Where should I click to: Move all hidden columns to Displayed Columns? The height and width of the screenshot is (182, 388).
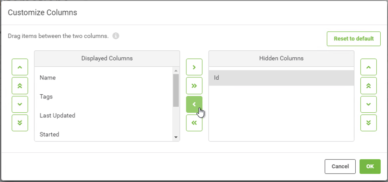[194, 123]
